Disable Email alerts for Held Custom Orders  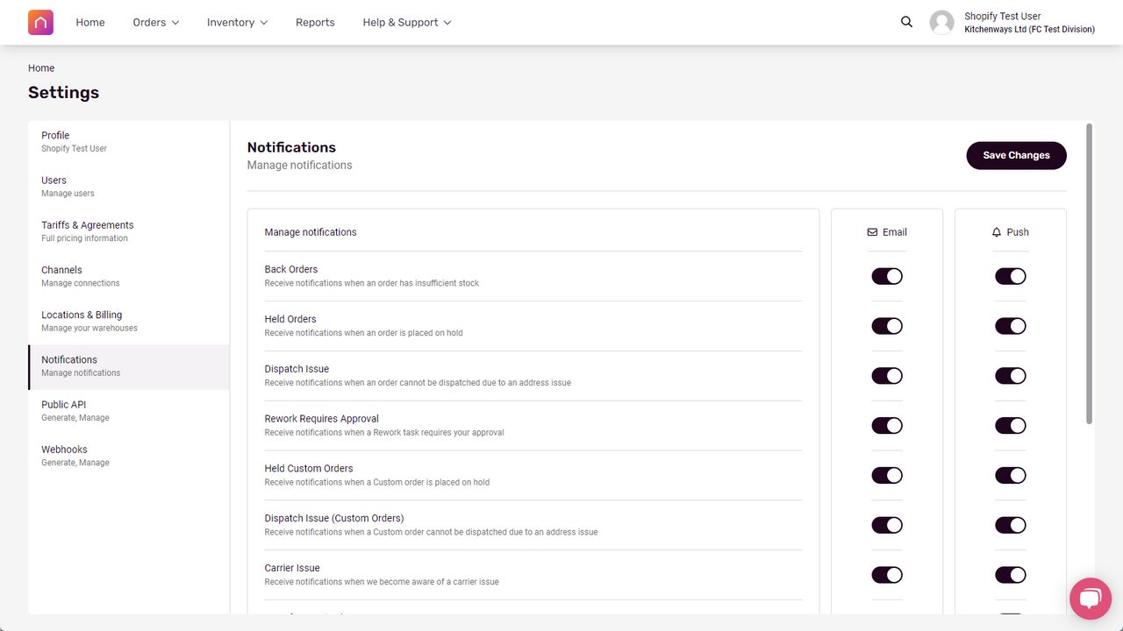886,475
